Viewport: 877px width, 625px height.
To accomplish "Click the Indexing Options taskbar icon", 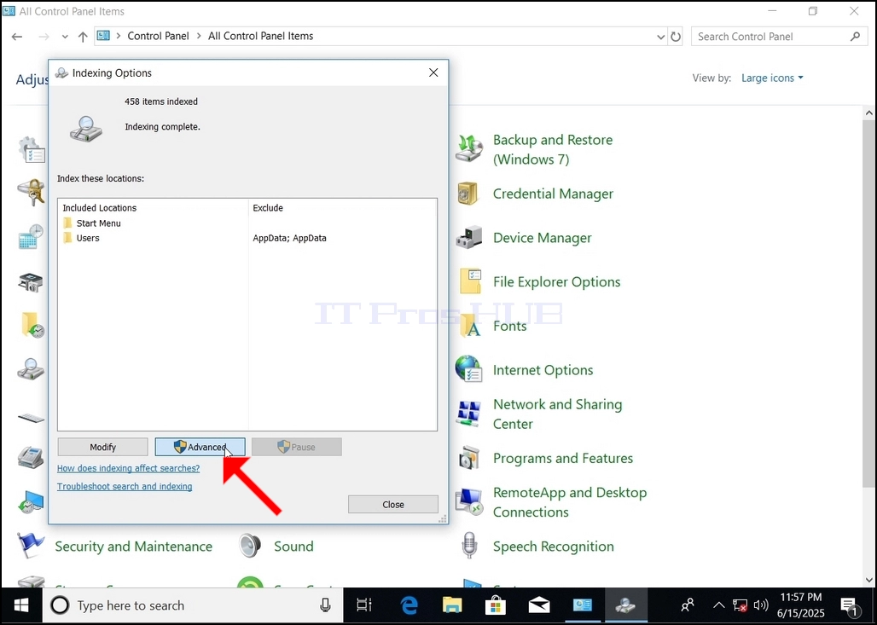I will click(625, 605).
